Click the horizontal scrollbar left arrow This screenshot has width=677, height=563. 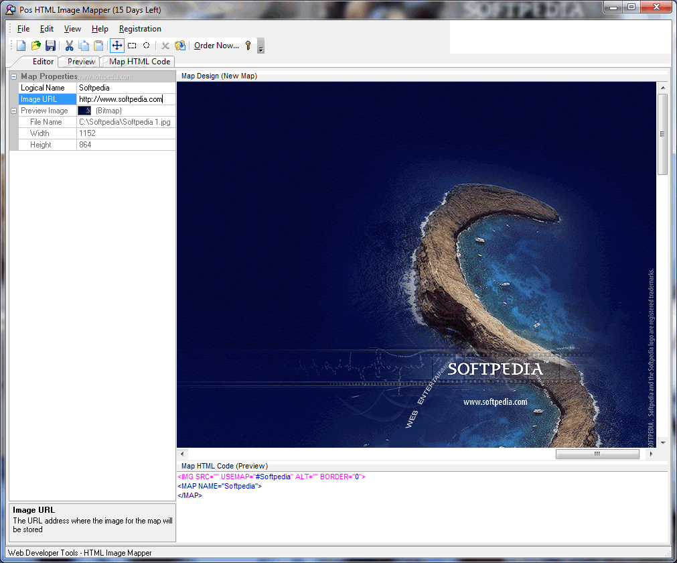(182, 454)
